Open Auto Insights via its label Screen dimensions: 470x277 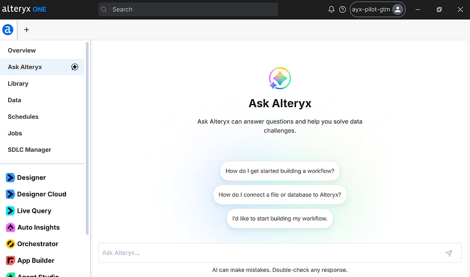coord(38,227)
